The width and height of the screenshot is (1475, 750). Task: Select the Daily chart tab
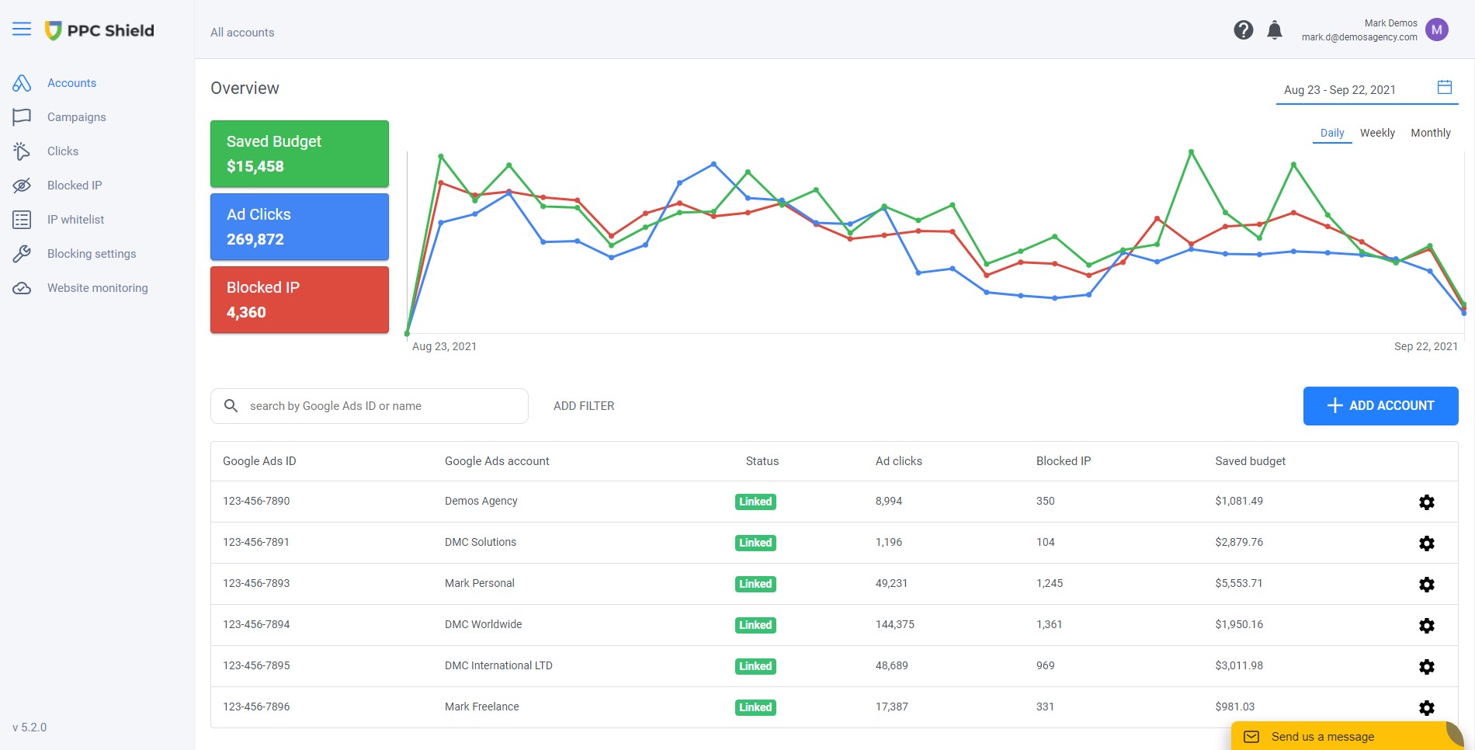click(x=1331, y=133)
